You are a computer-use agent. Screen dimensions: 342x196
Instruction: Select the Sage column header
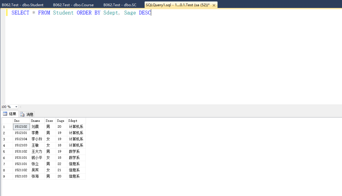(x=61, y=121)
